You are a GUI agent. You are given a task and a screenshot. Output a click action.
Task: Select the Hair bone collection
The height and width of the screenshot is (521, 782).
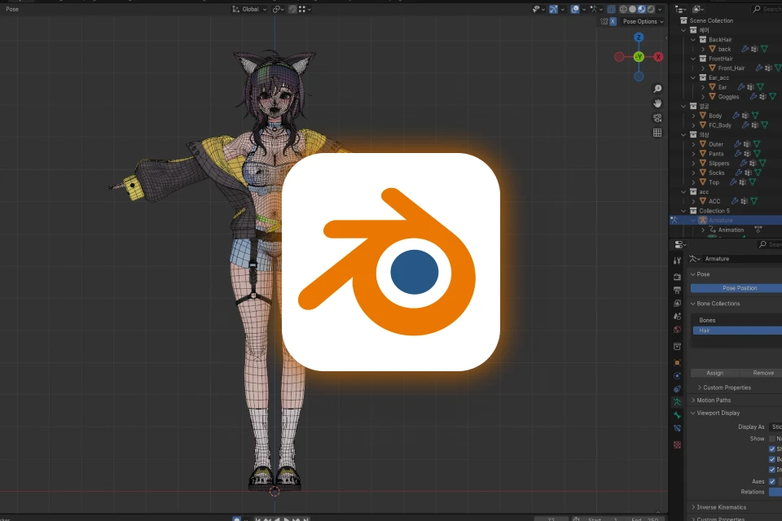coord(737,330)
